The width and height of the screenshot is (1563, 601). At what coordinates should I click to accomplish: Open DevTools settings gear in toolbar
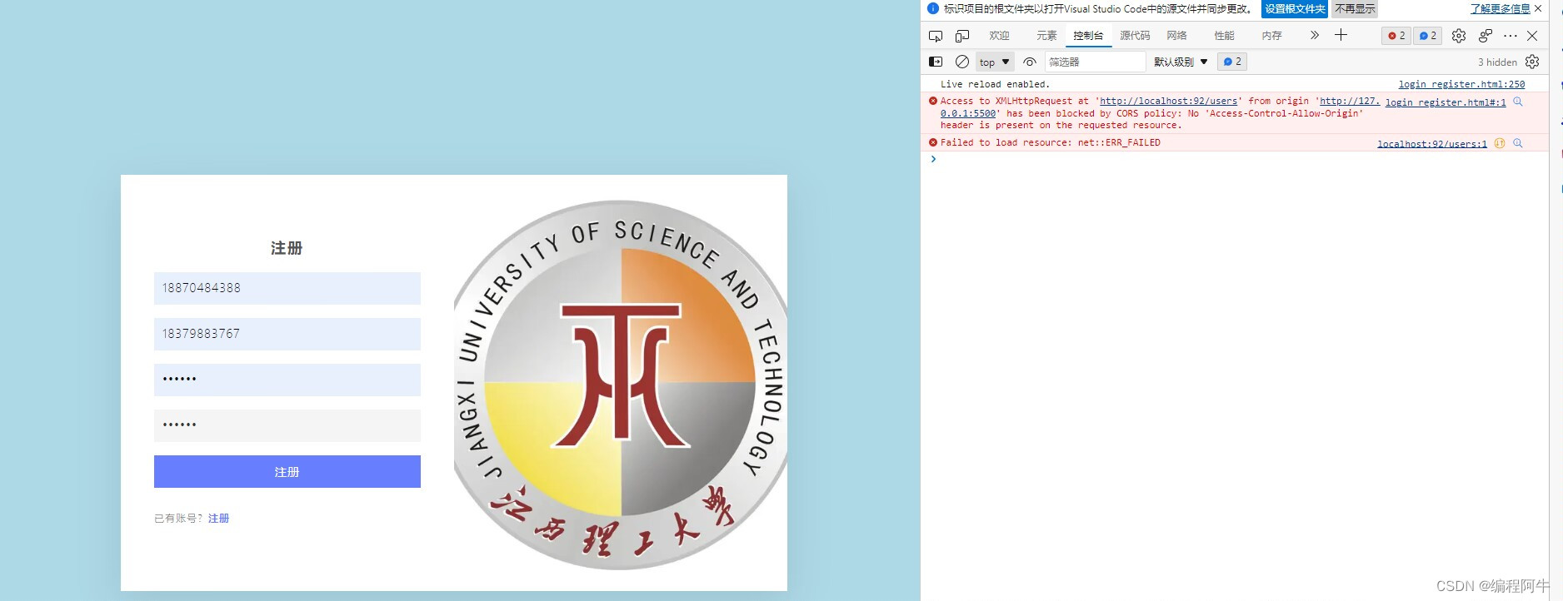1458,36
